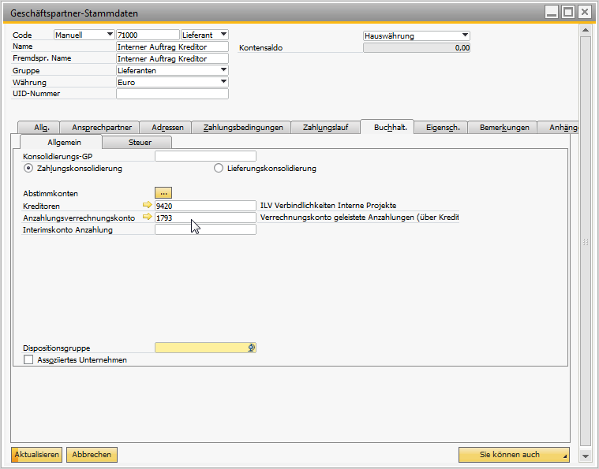This screenshot has width=599, height=469.
Task: Open the Hauswährung currency dropdown
Action: pos(464,35)
